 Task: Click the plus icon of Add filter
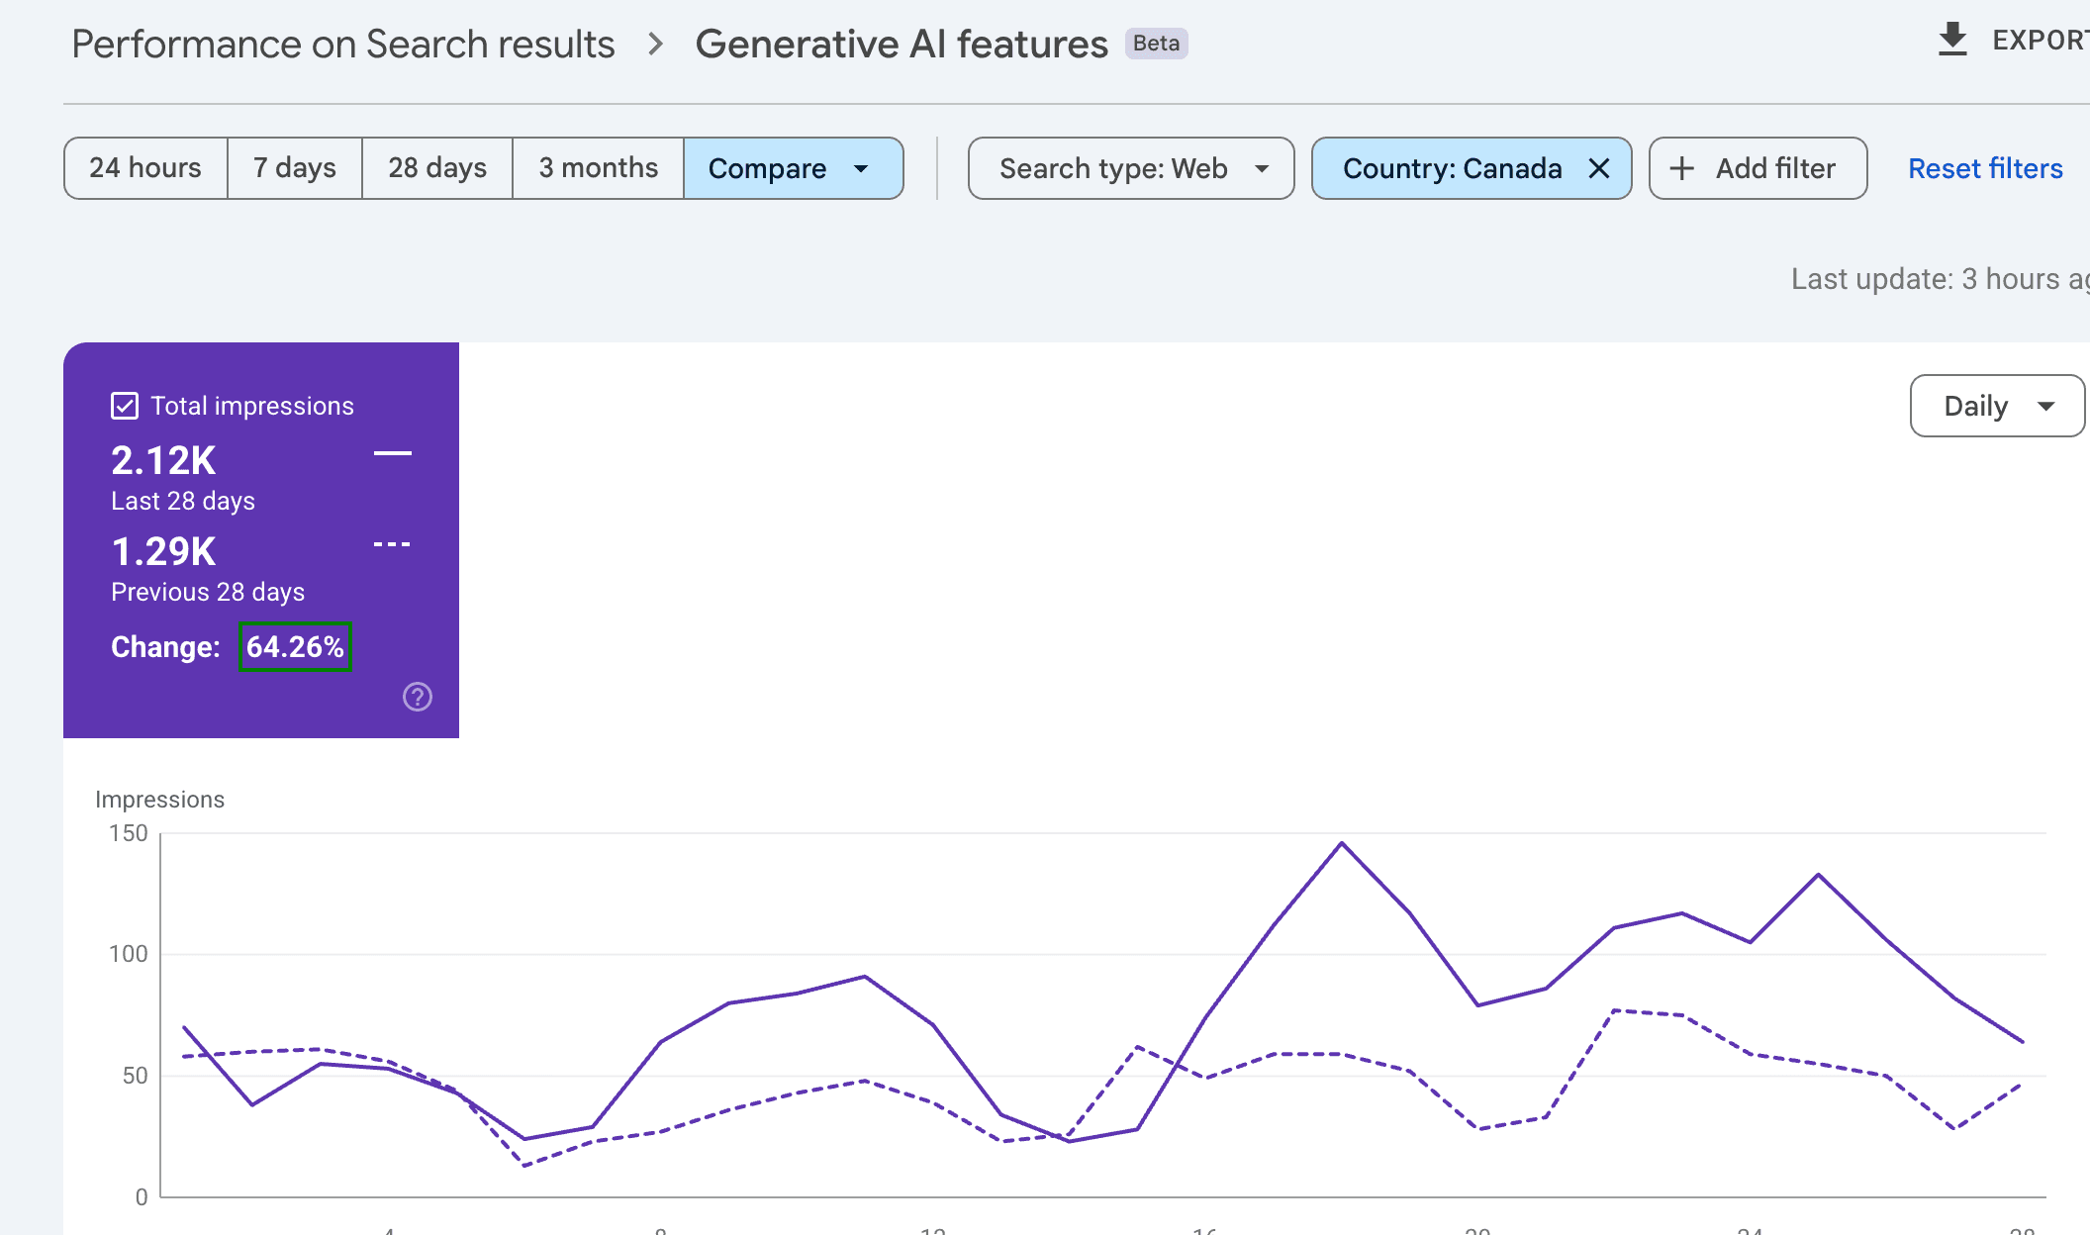[1681, 169]
